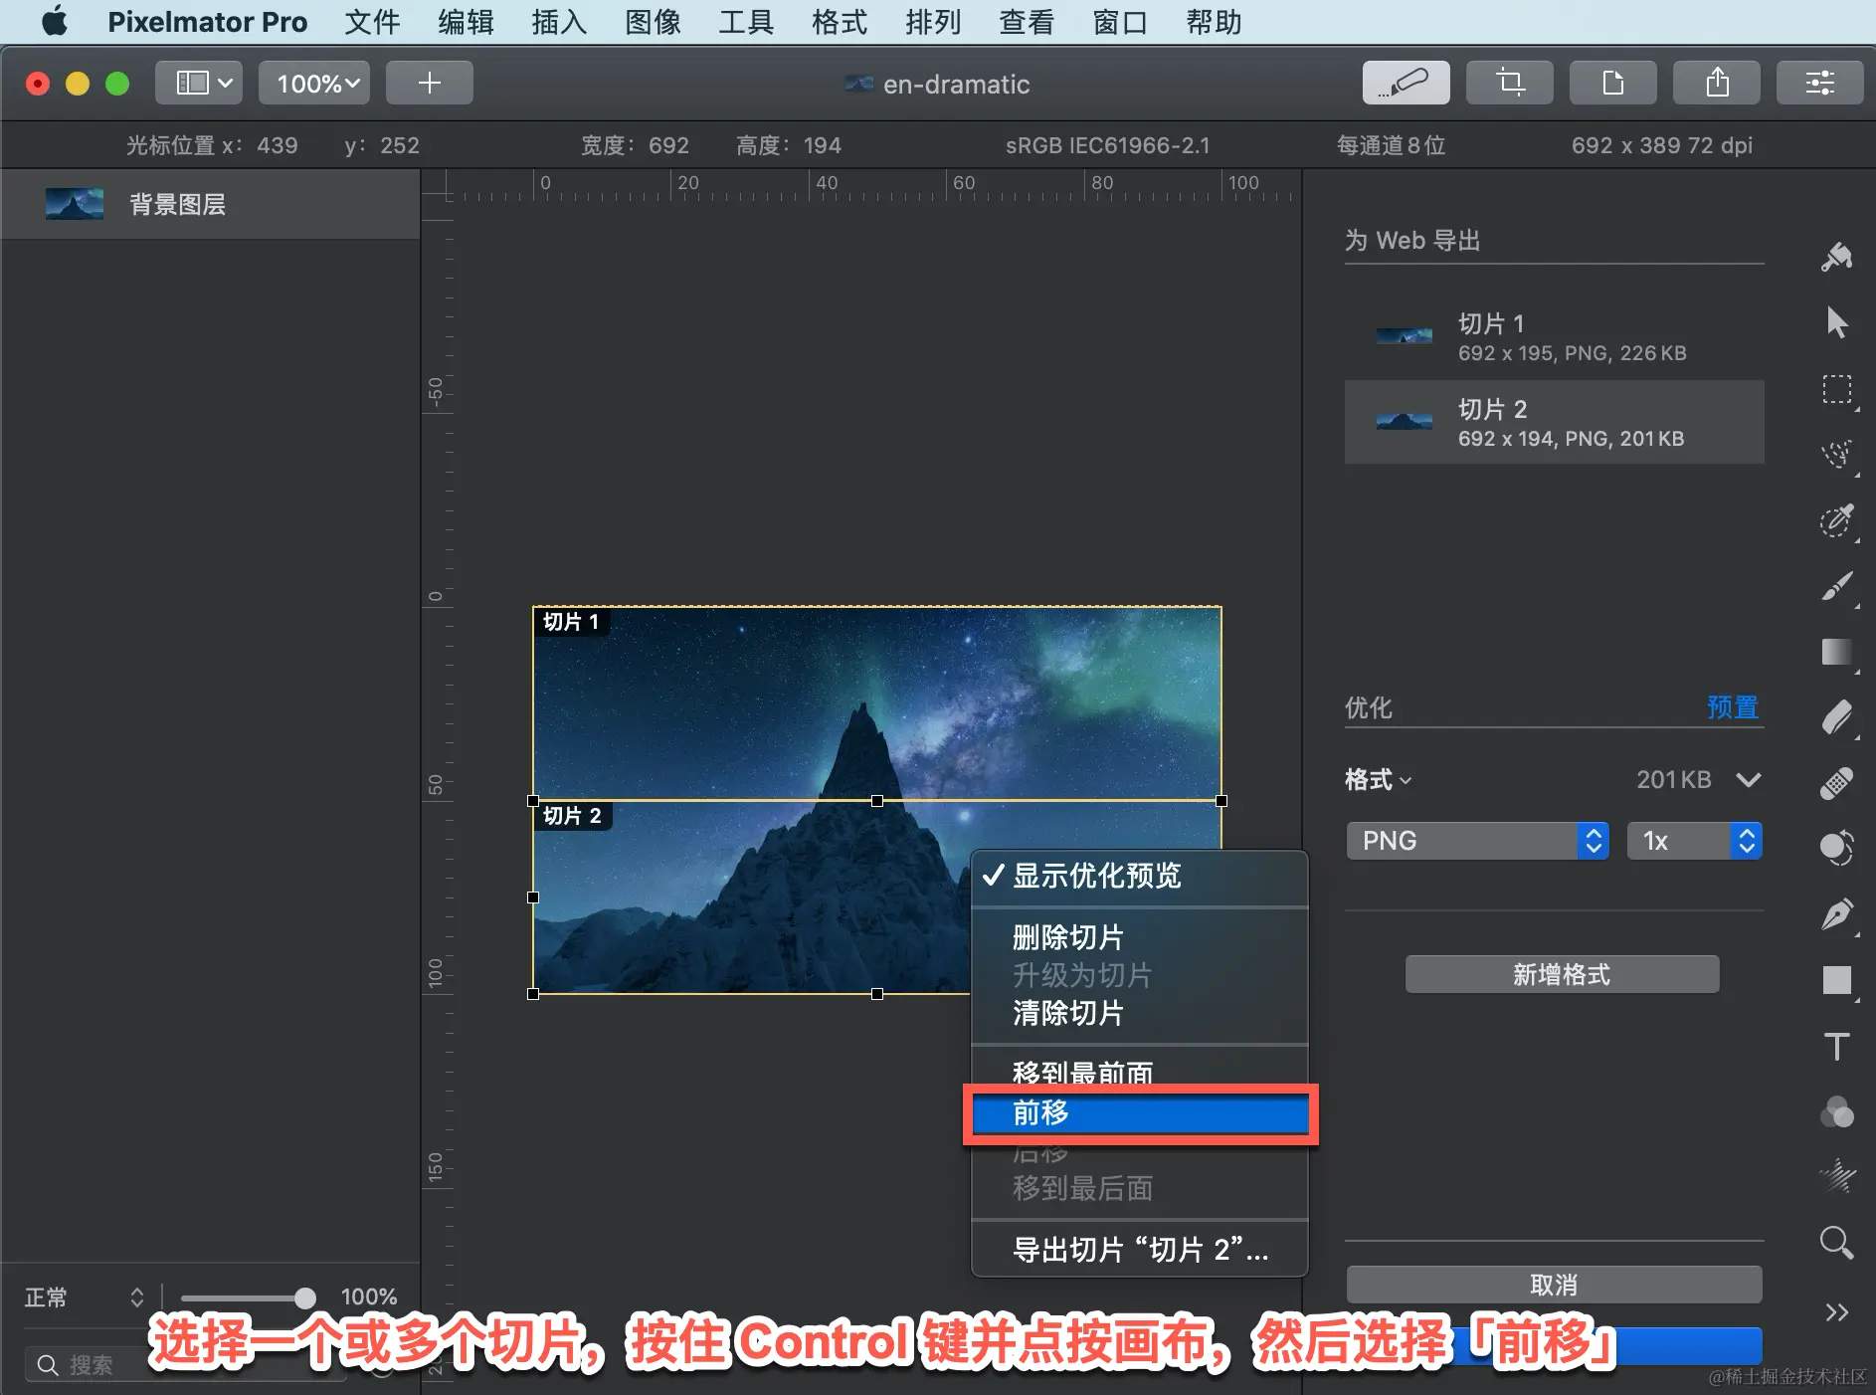Open the 工具 menu
The image size is (1876, 1395).
(x=746, y=22)
